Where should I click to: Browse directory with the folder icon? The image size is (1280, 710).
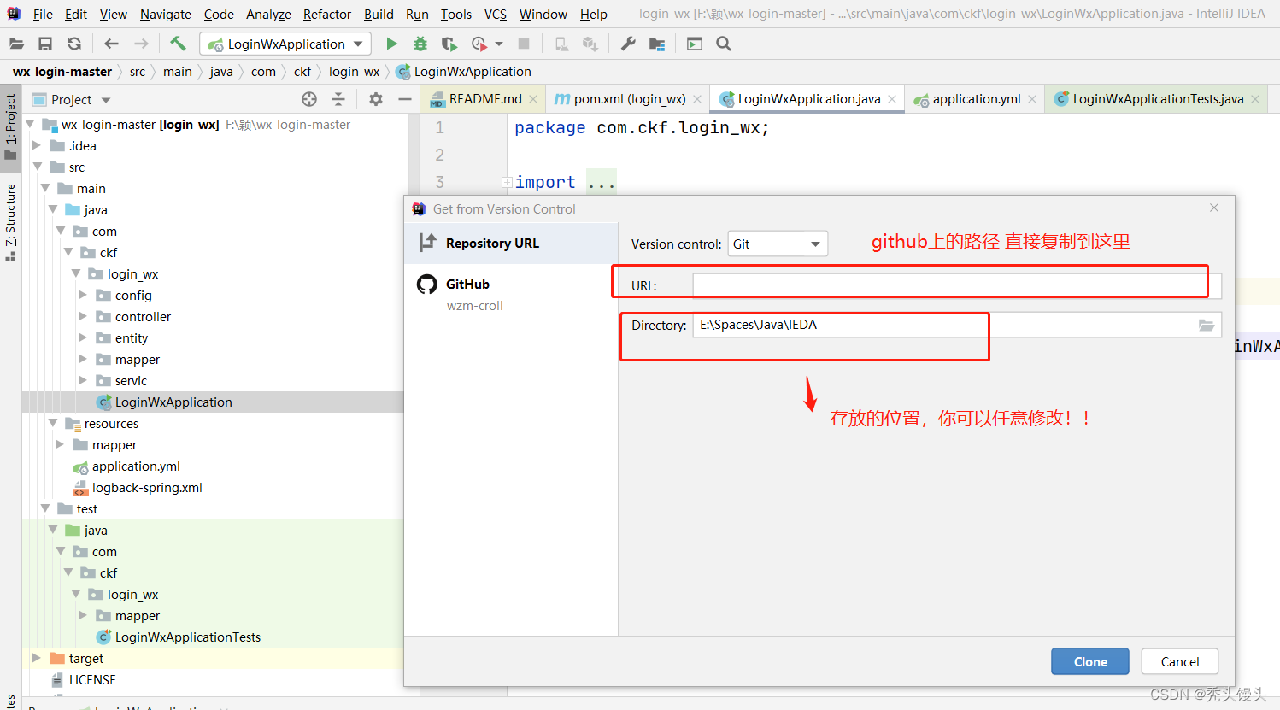(x=1207, y=325)
